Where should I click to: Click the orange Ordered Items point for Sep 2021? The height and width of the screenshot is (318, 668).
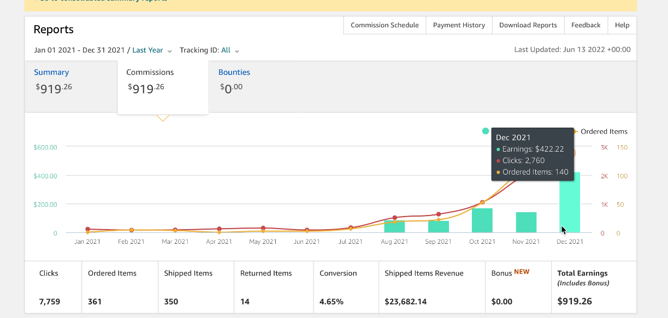pyautogui.click(x=438, y=220)
